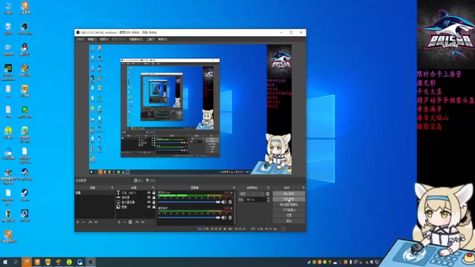This screenshot has width=475, height=267.
Task: Adjust the Desktop Audio volume slider
Action: 189,217
